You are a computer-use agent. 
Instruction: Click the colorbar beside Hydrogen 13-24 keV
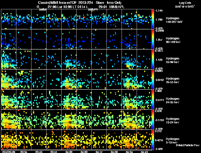(153, 120)
